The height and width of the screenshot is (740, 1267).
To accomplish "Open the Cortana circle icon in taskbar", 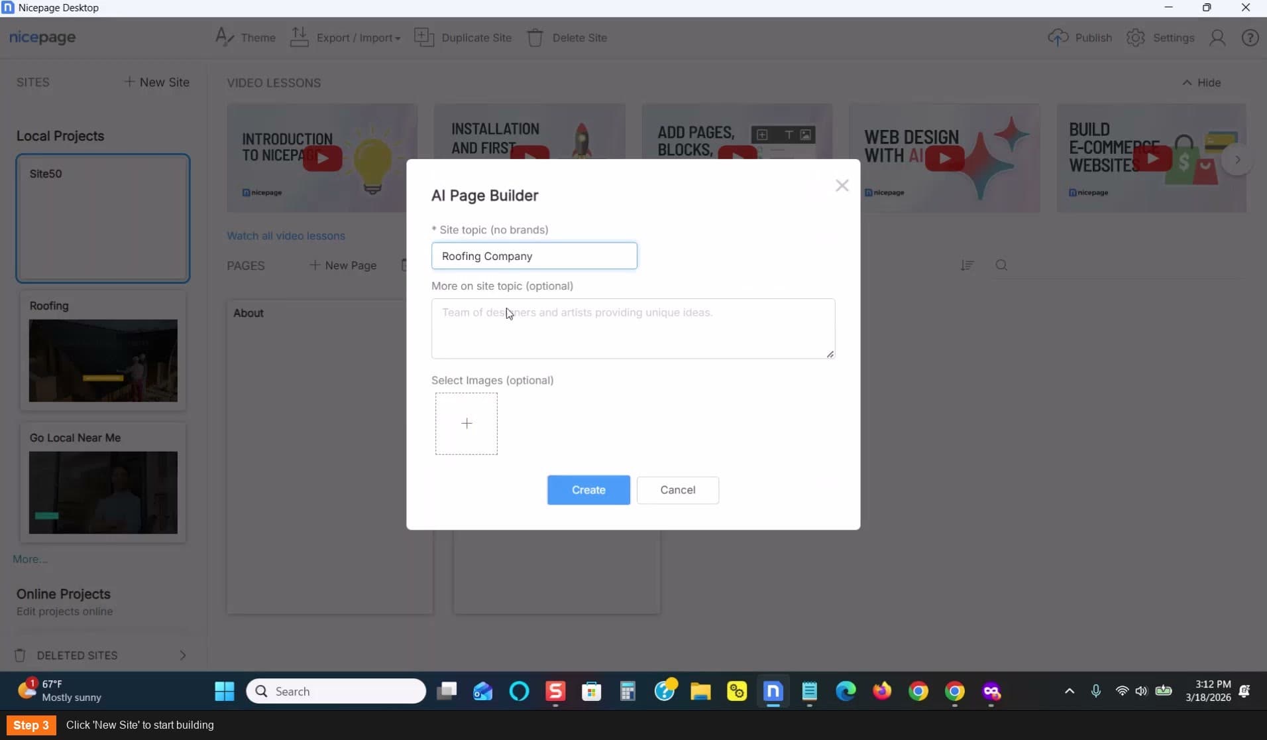I will click(x=519, y=691).
